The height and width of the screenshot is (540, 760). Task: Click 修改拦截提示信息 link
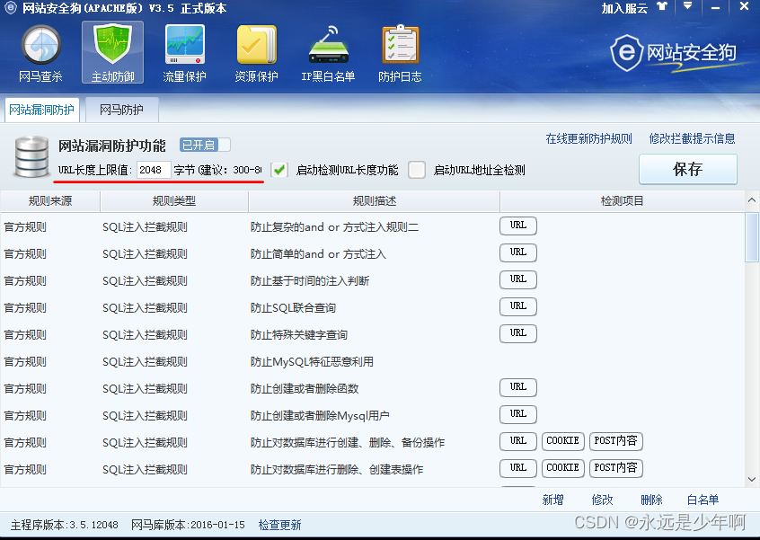(692, 139)
